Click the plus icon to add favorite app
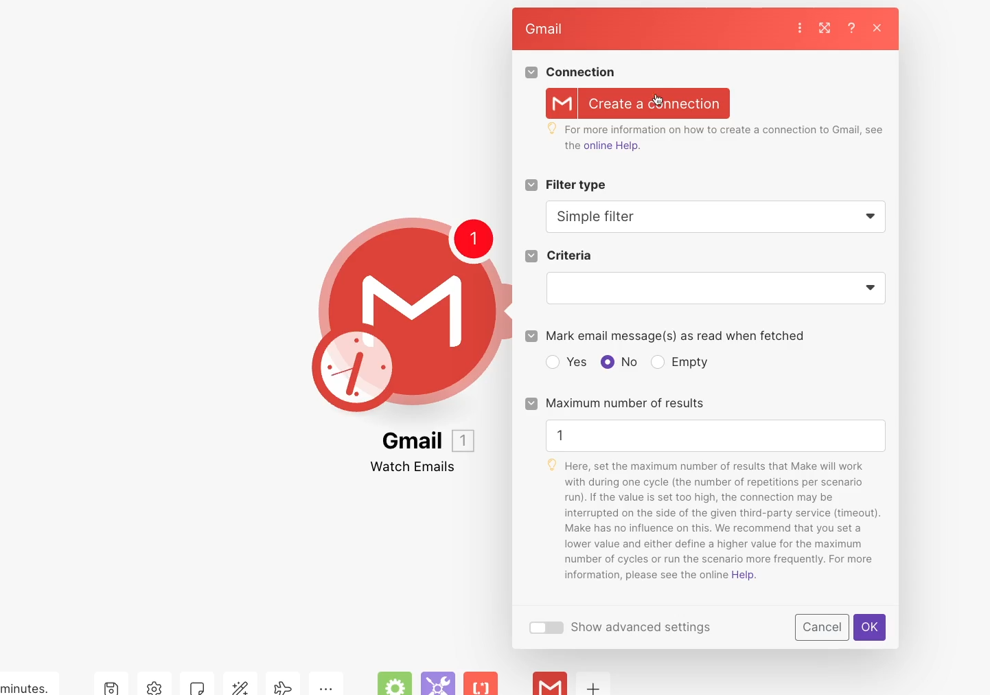This screenshot has height=695, width=990. pos(593,687)
